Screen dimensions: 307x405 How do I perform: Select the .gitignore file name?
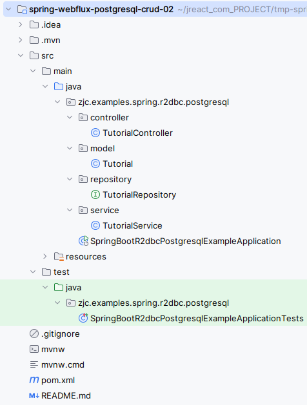click(60, 334)
